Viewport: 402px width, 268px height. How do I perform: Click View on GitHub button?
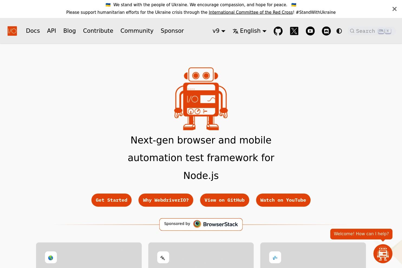[224, 200]
